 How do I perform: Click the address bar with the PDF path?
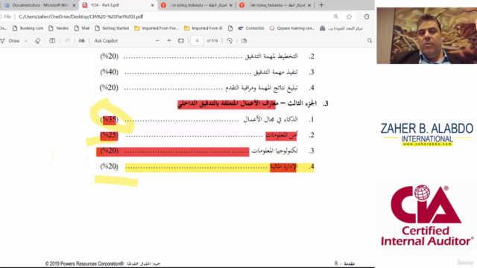coord(81,16)
